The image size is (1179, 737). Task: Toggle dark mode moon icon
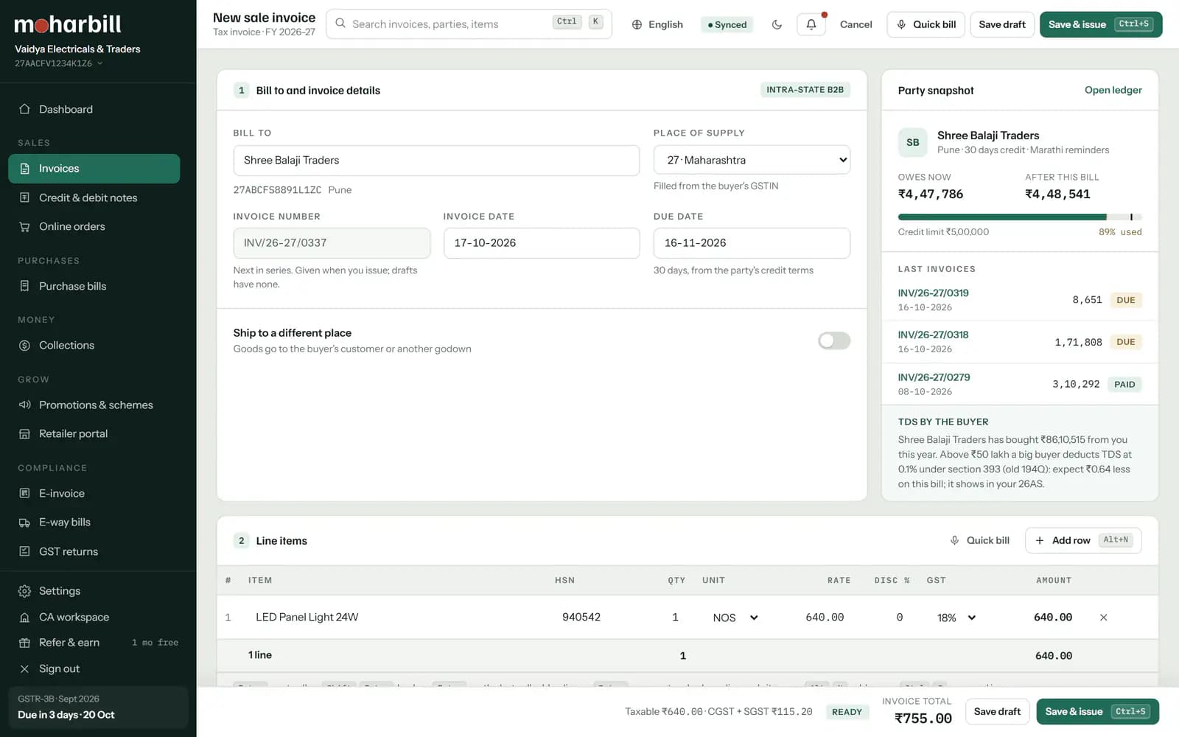tap(777, 24)
